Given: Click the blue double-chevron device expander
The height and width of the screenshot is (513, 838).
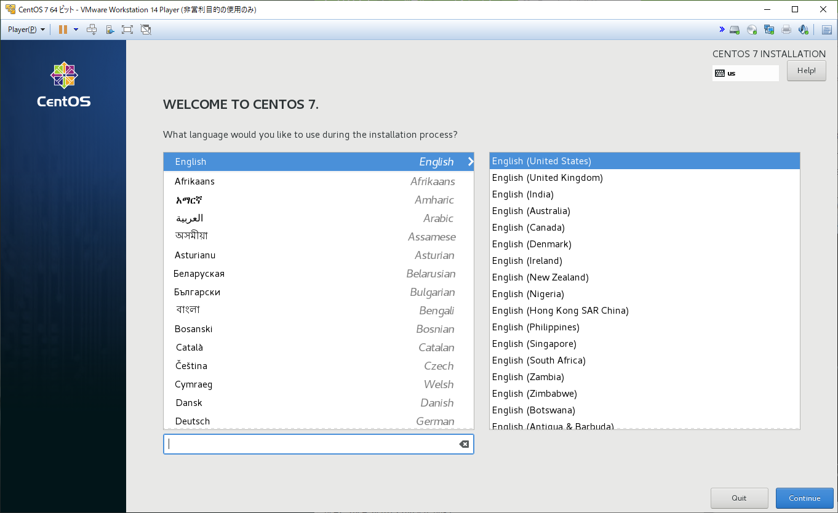Looking at the screenshot, I should coord(722,30).
